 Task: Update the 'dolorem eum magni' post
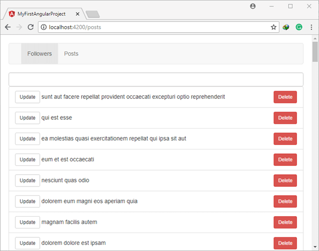28,201
